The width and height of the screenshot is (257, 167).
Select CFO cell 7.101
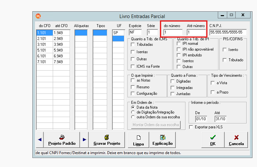[45, 62]
